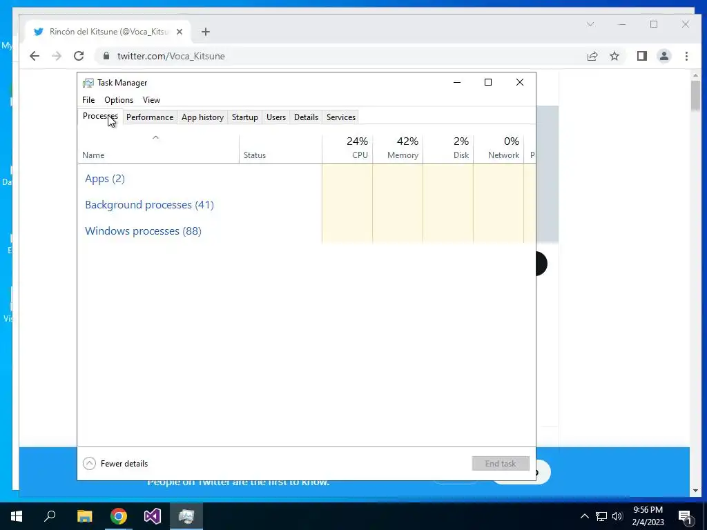Open Chrome three-dot menu
The image size is (707, 530).
point(686,56)
